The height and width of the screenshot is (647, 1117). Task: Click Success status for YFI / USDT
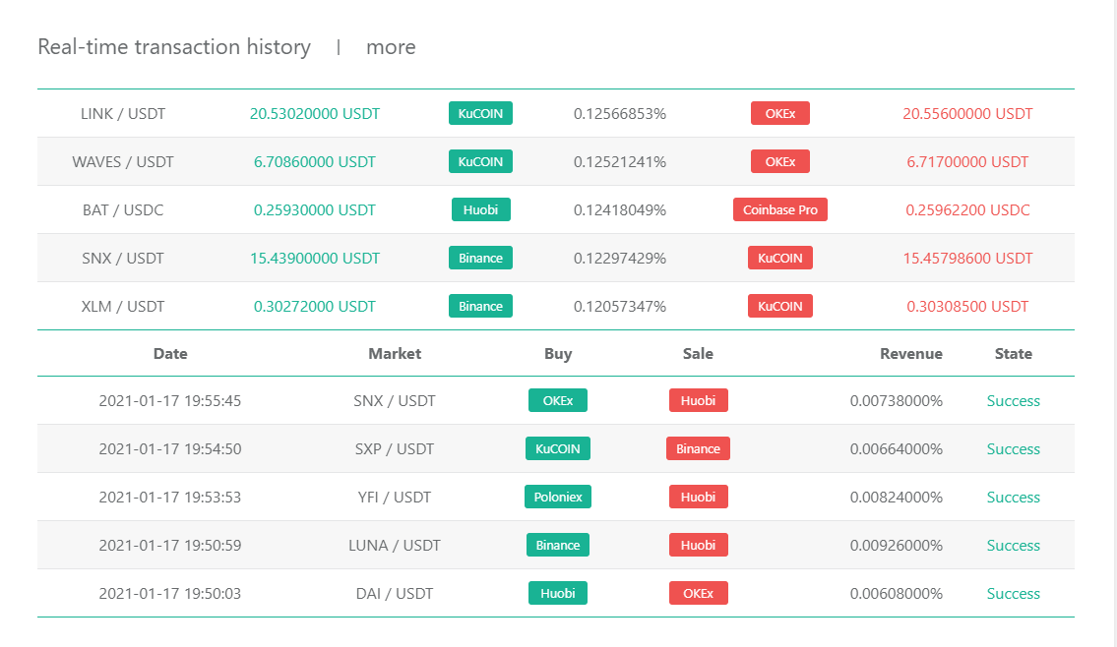[1013, 497]
